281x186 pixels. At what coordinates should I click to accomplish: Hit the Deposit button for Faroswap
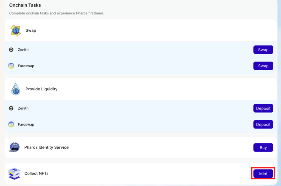point(263,124)
